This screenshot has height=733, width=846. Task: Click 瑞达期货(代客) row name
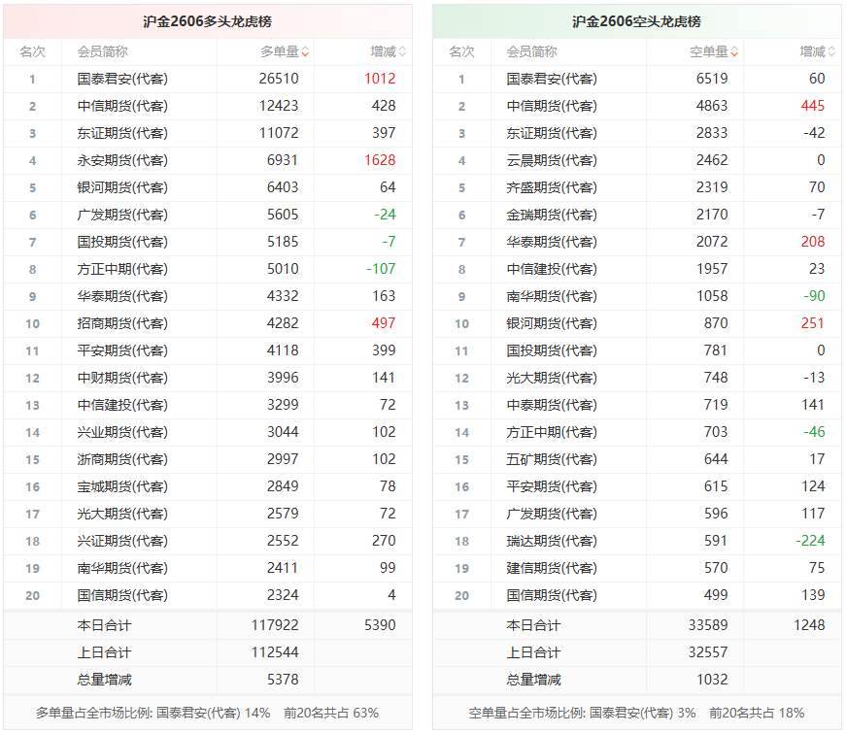tap(552, 541)
